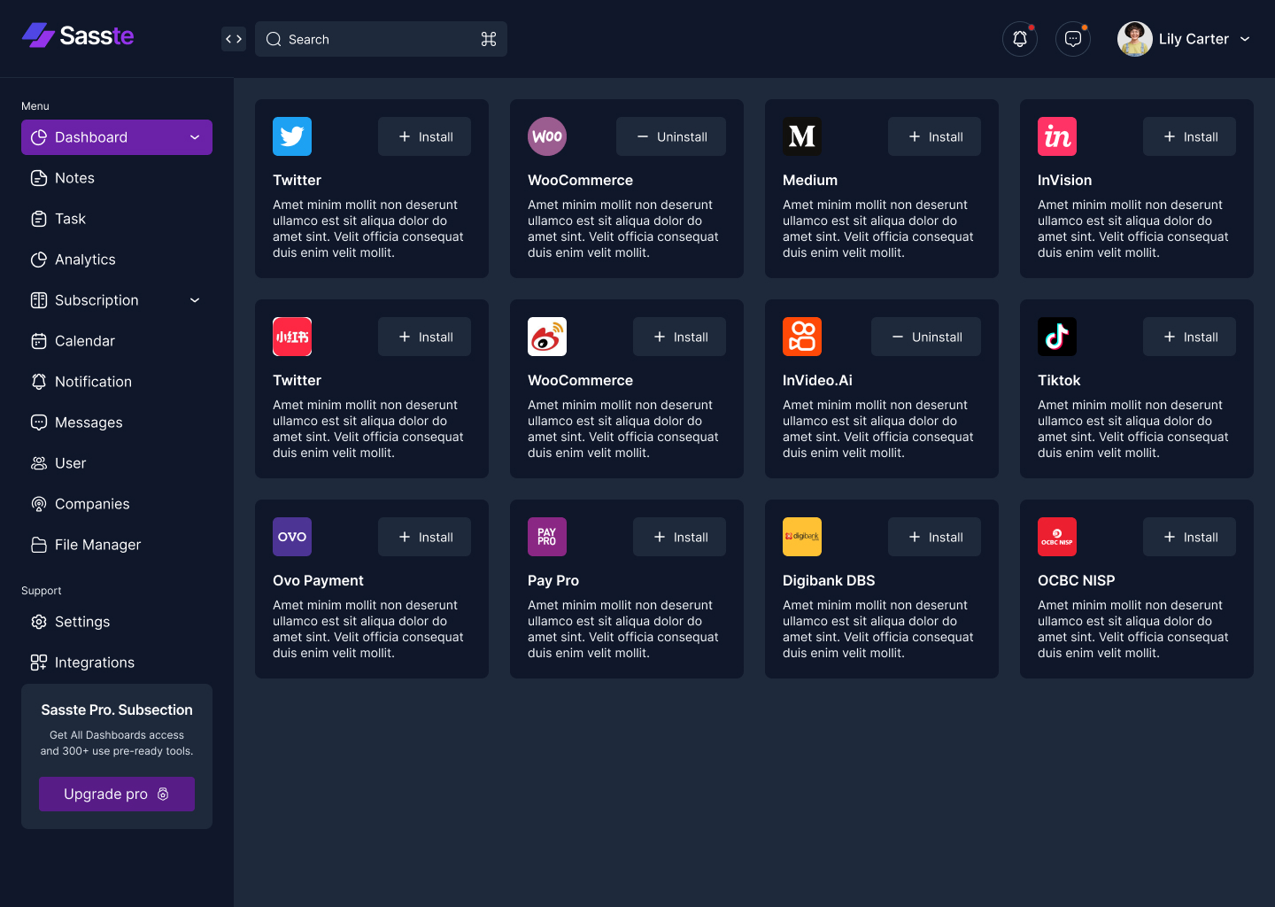Click the "OCBC NISP" card title
Viewport: 1275px width, 907px height.
pyautogui.click(x=1076, y=580)
